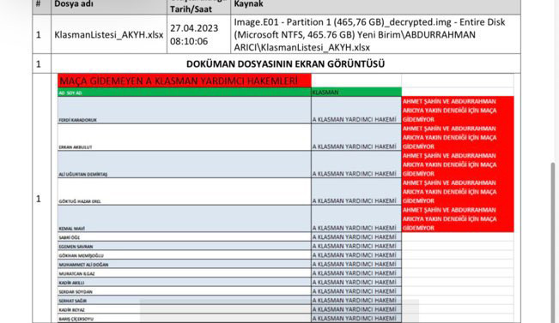Image resolution: width=559 pixels, height=323 pixels.
Task: Click the file name KlasmanListesi_AKYH.xlsx cell
Action: [x=109, y=35]
